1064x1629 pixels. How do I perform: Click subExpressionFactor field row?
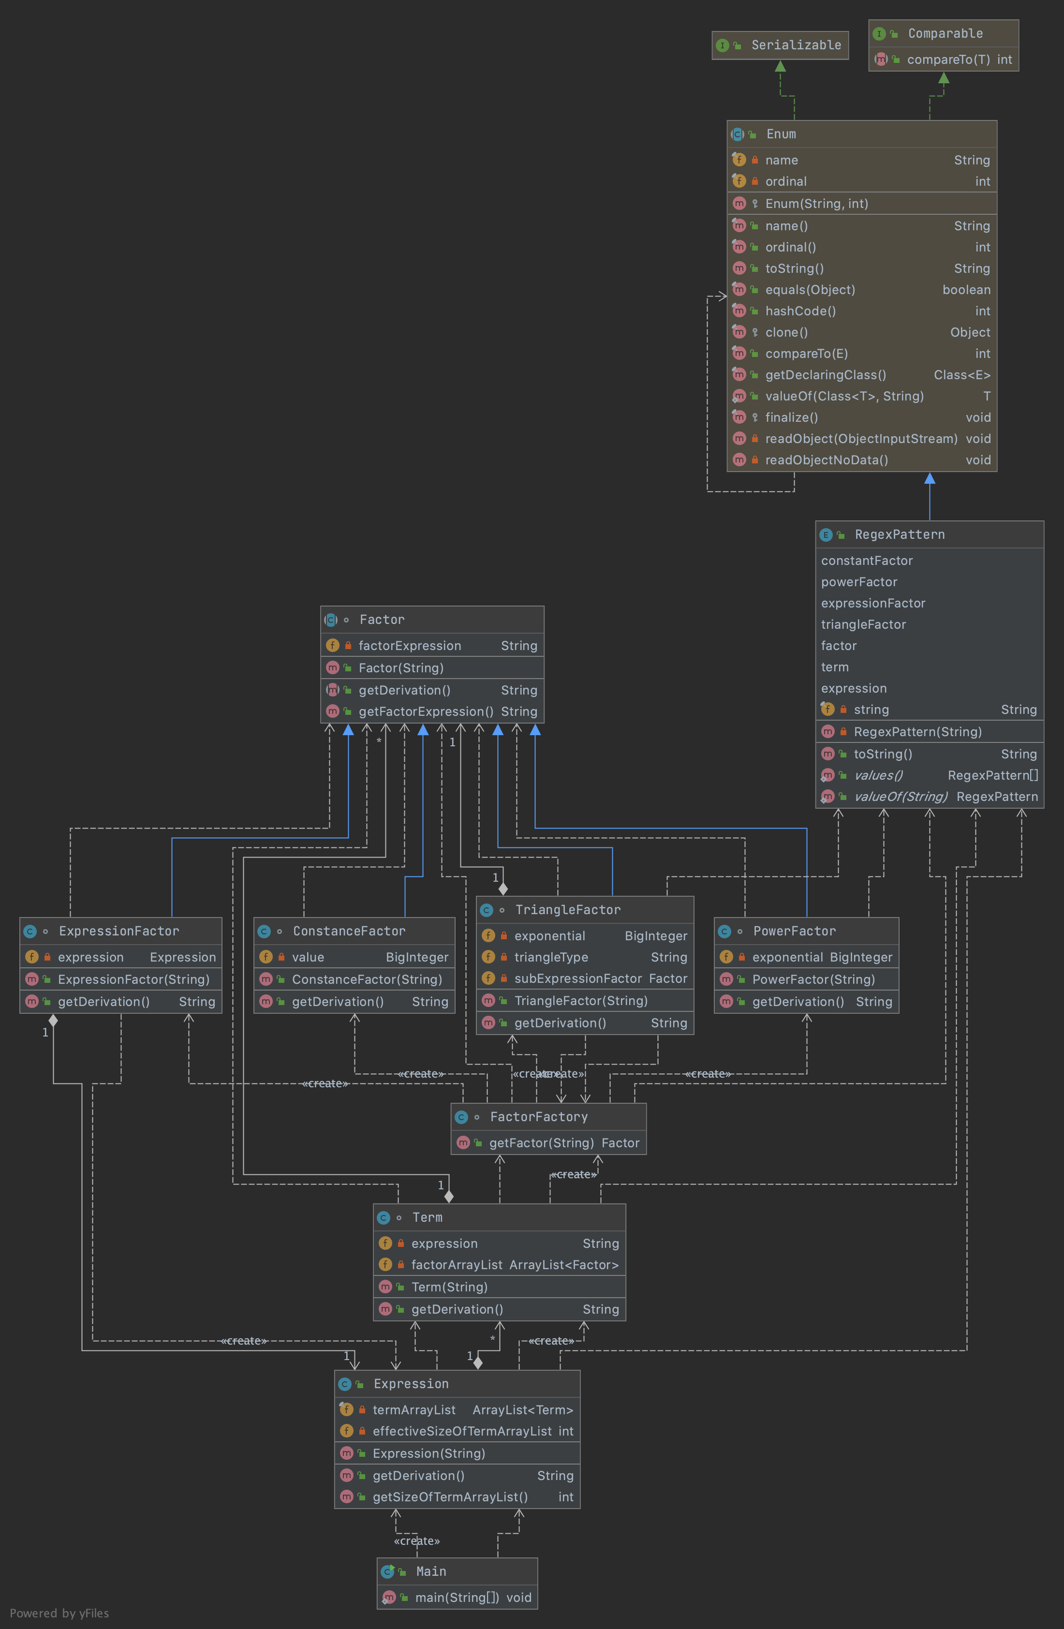(x=578, y=978)
